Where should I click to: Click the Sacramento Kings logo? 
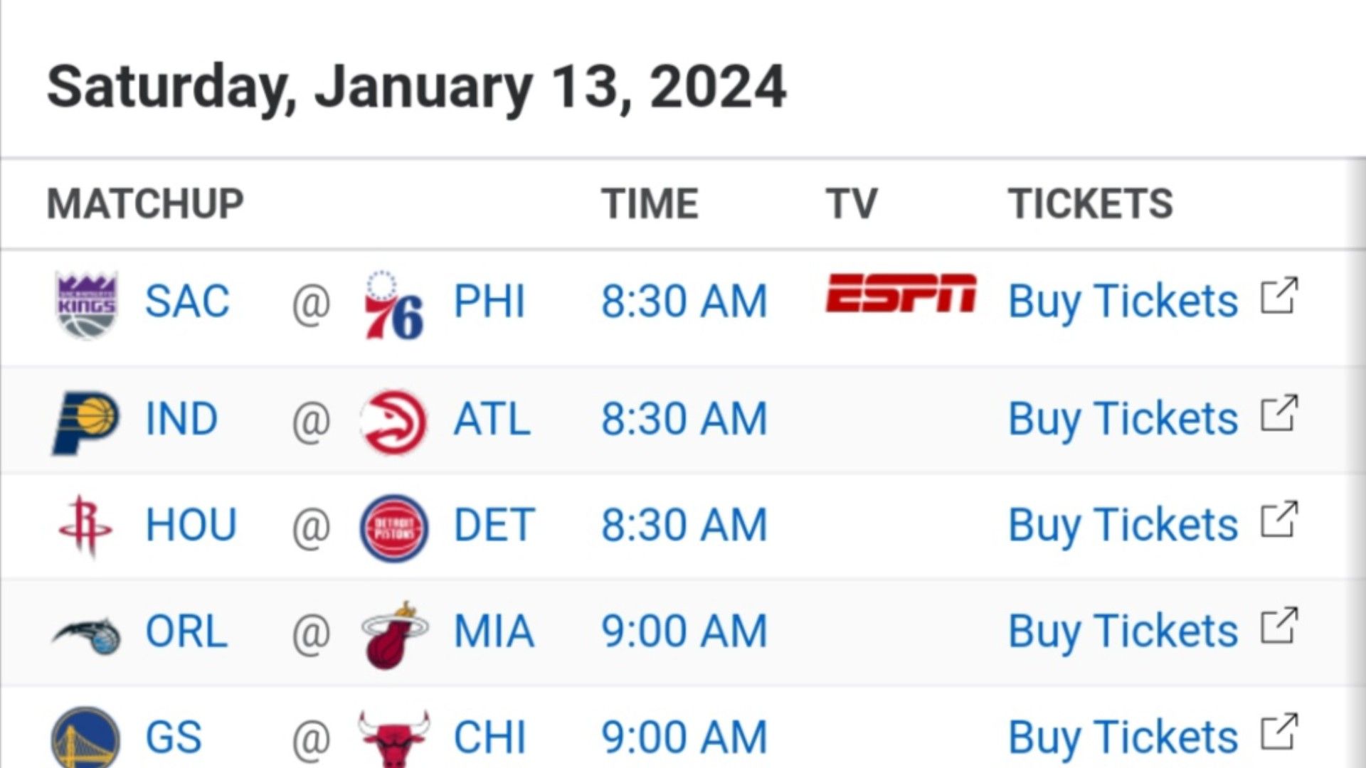pos(86,304)
